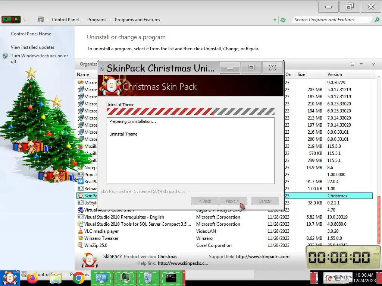
Task: Click the Control Panel breadcrumb
Action: [65, 20]
